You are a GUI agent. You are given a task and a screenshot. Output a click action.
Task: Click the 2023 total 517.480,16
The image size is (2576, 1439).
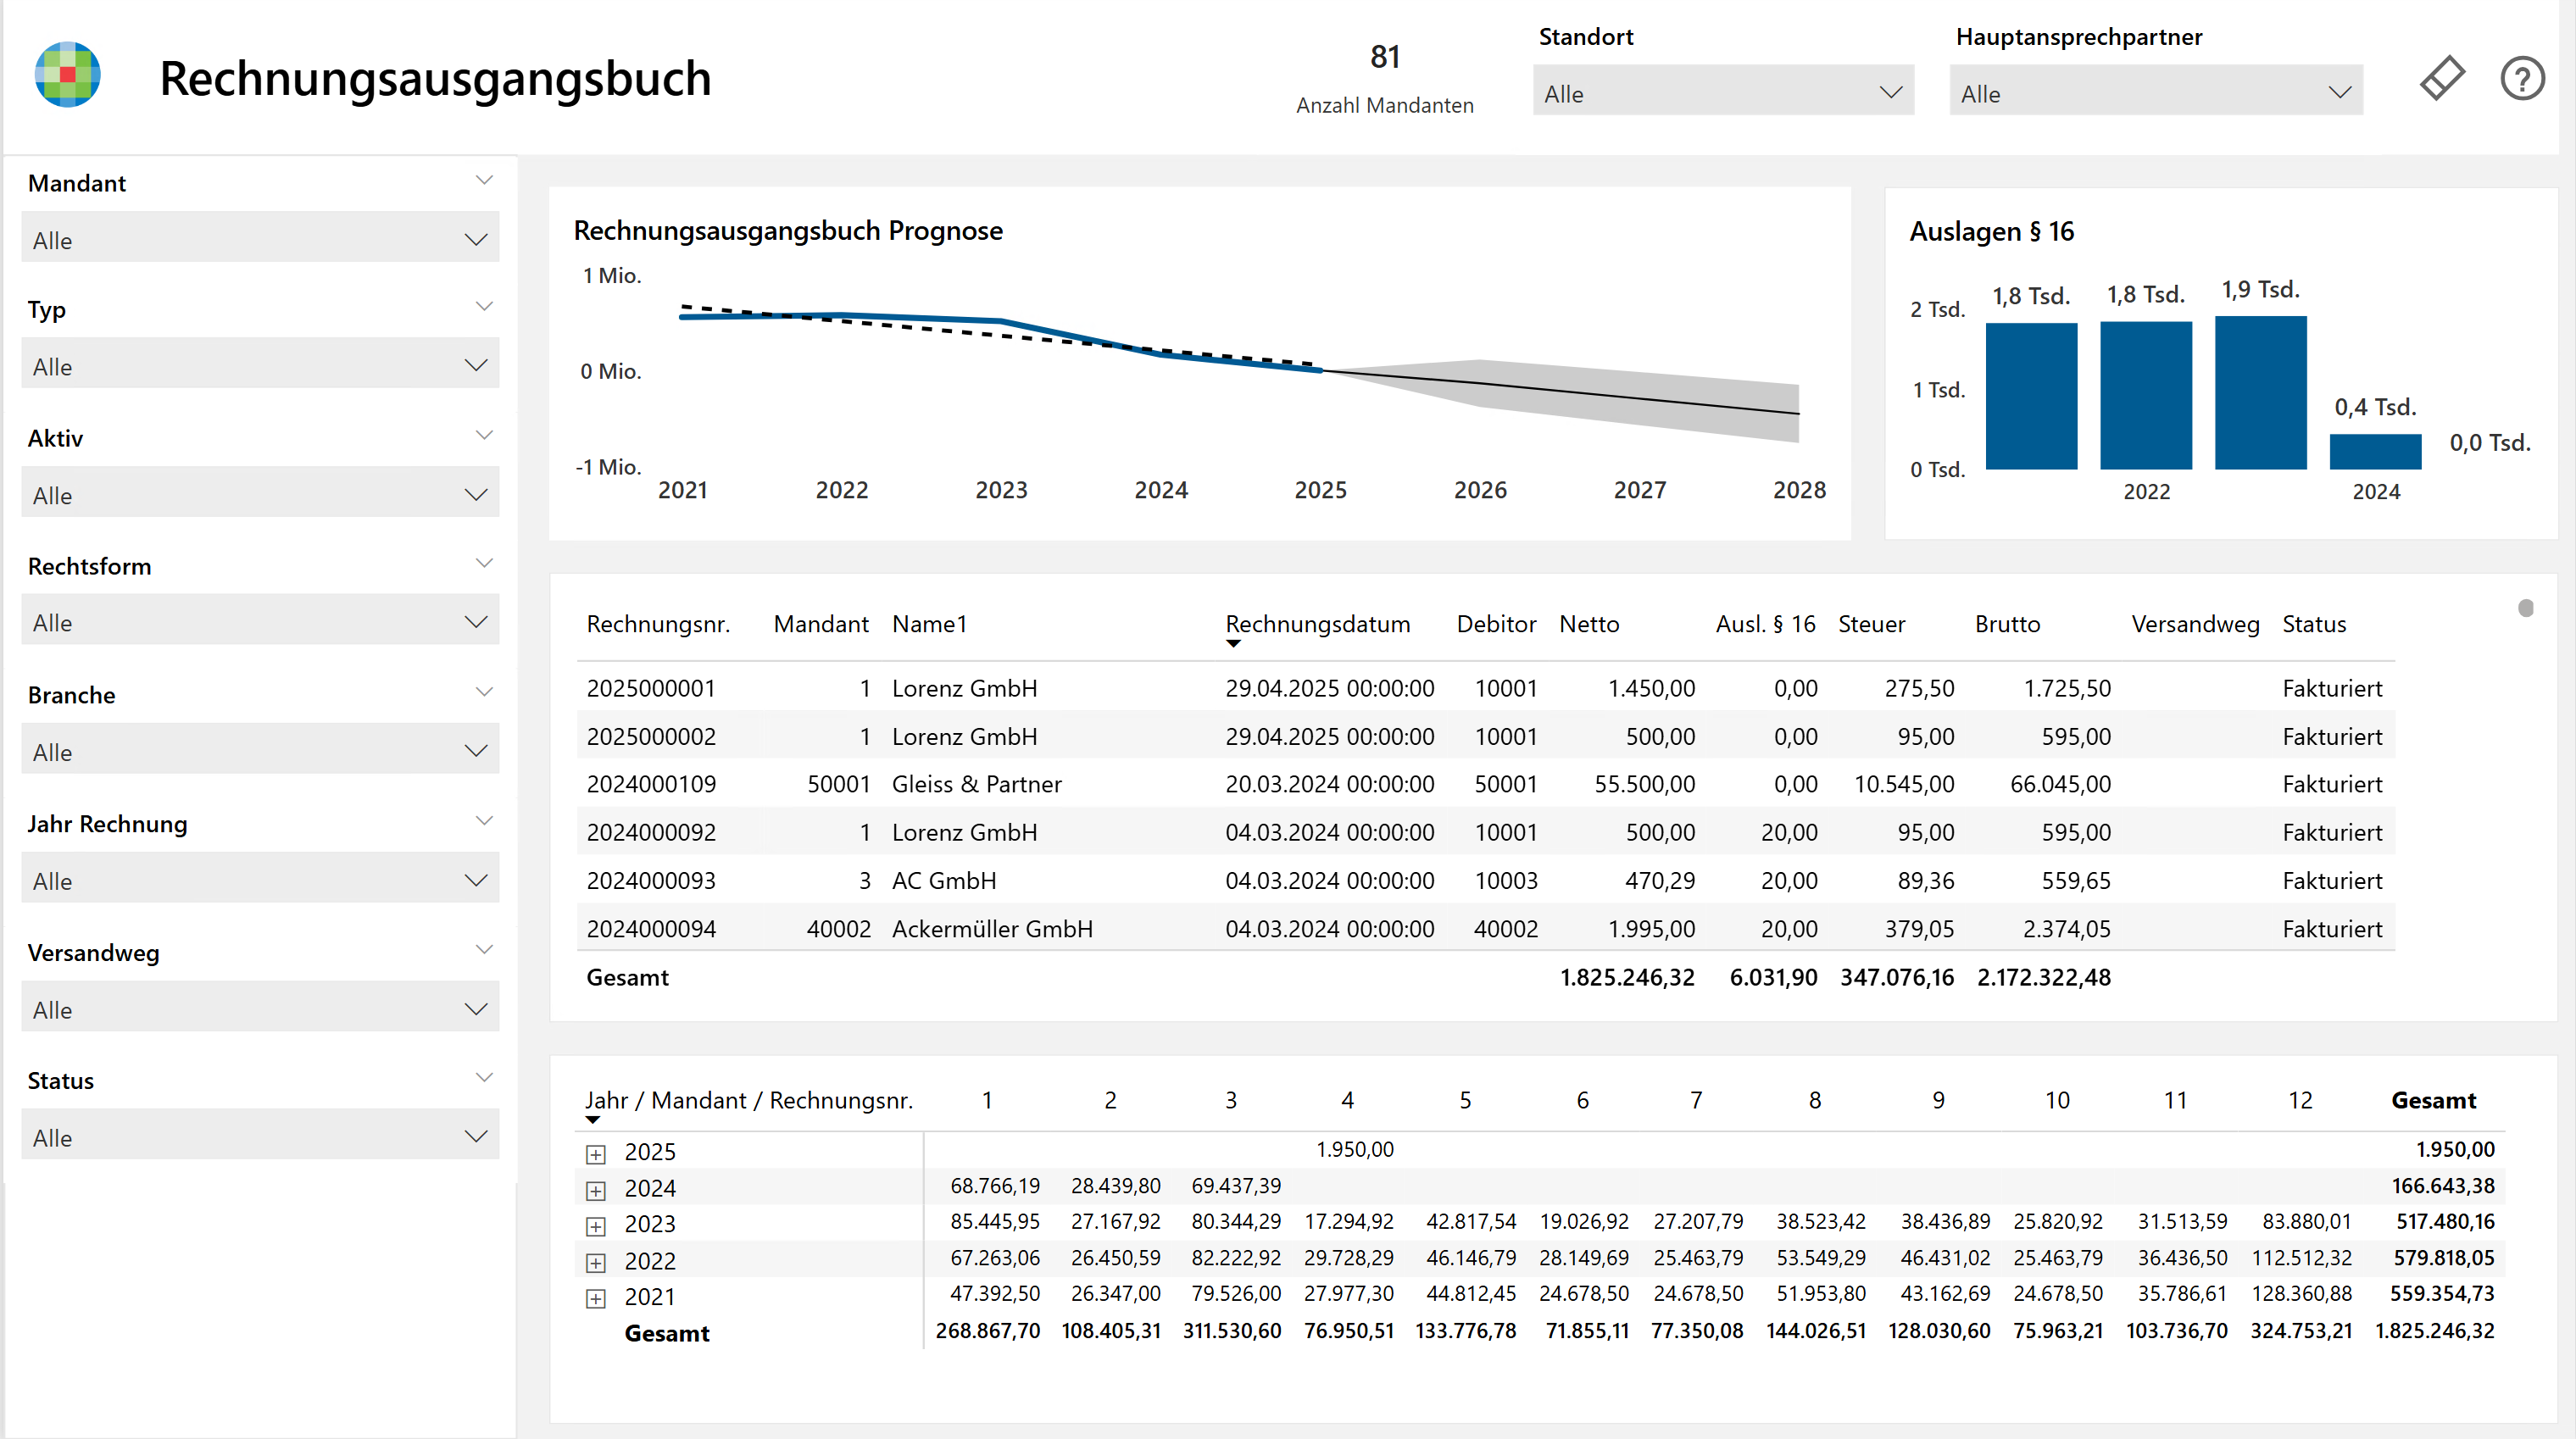pos(2445,1222)
